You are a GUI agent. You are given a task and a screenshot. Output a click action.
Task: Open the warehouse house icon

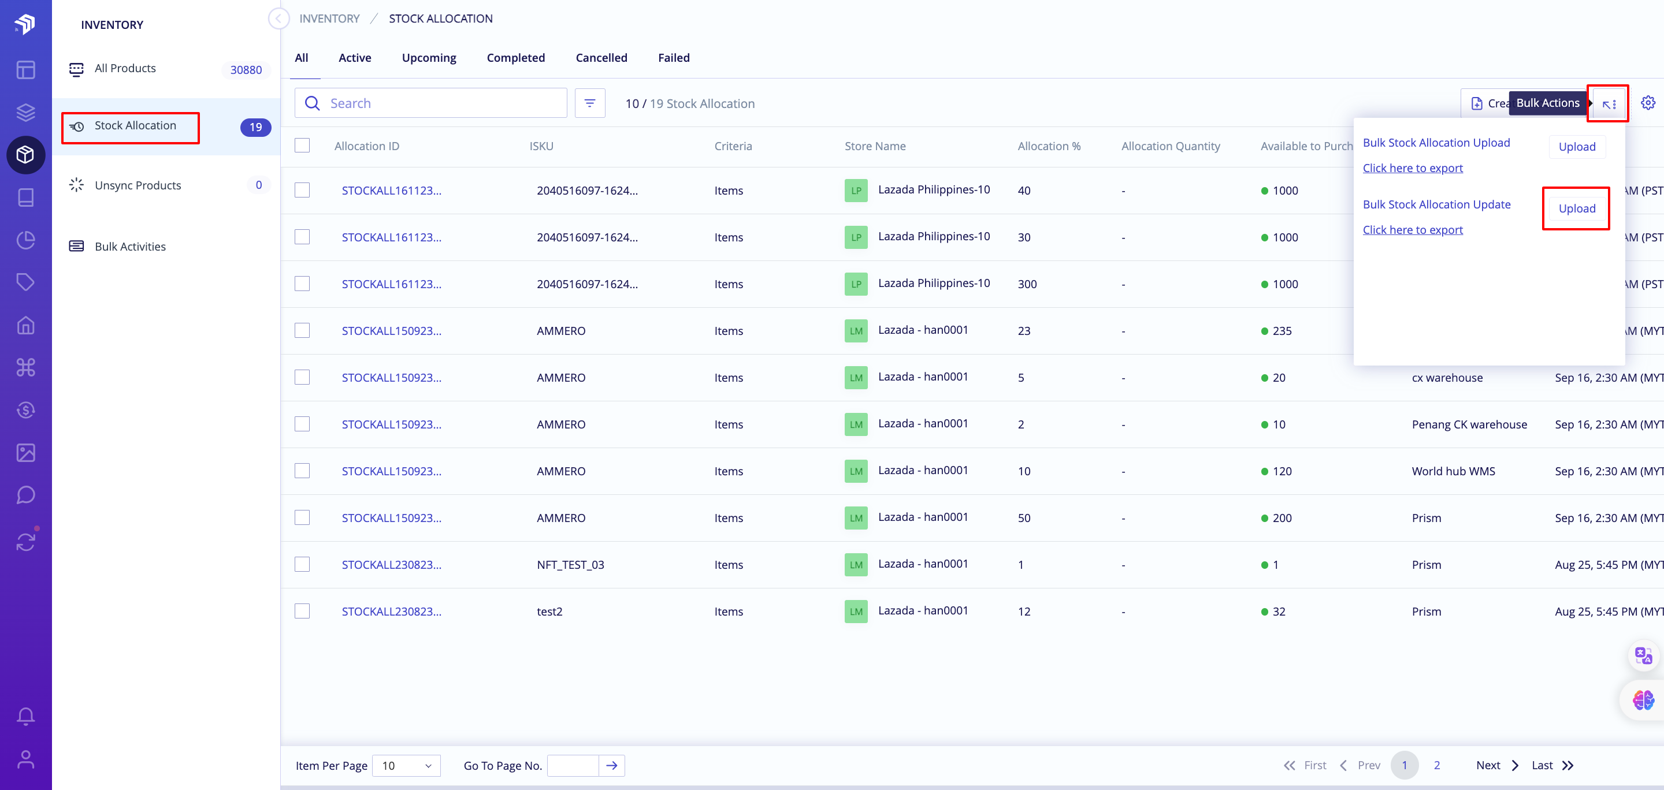coord(25,325)
